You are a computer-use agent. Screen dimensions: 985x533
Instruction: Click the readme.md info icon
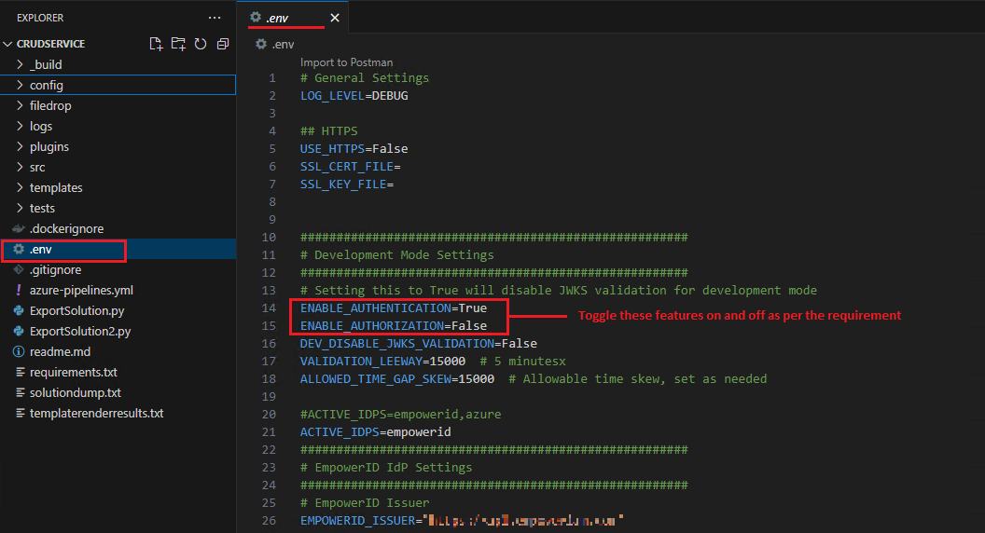(x=19, y=351)
